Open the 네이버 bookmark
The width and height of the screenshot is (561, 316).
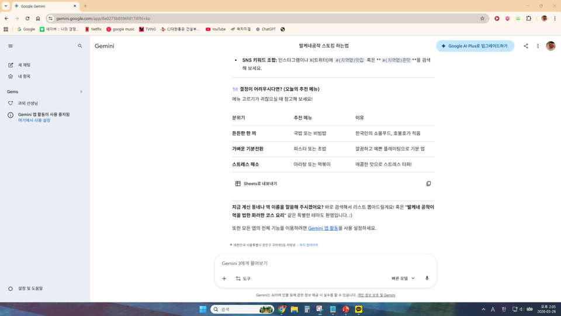pos(59,29)
